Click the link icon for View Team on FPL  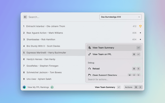point(89,54)
